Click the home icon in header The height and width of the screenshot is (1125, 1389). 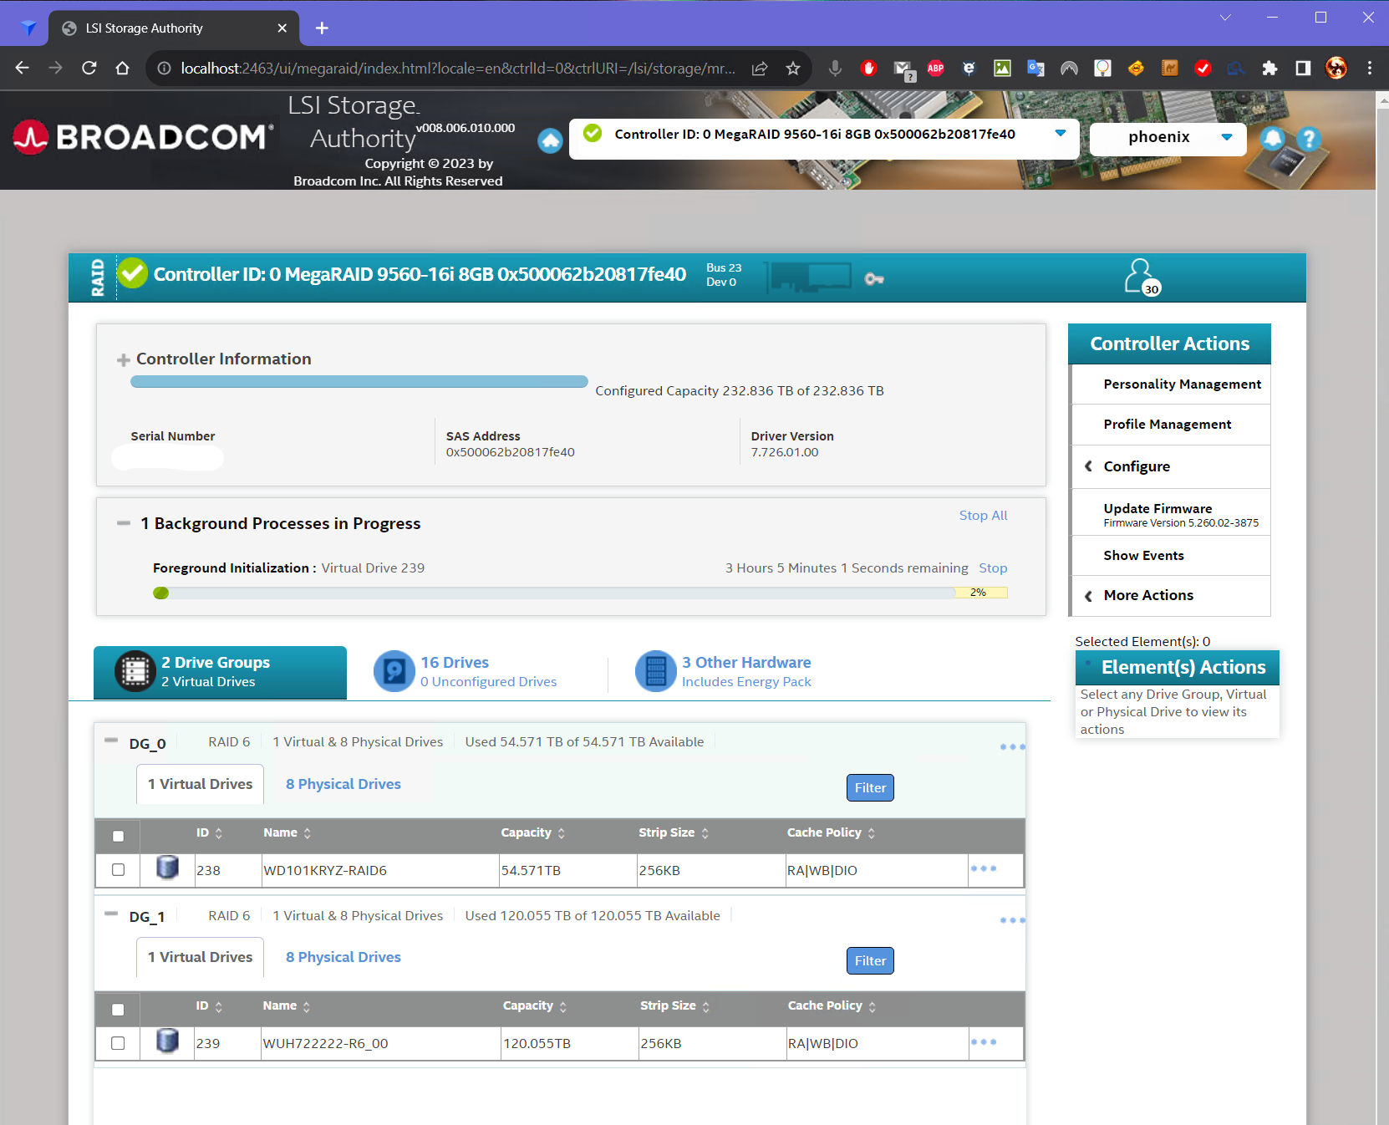pos(550,140)
